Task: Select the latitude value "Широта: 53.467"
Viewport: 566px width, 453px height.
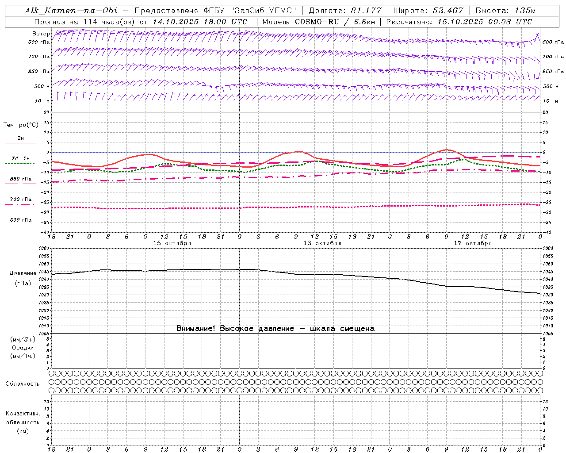Action: tap(428, 11)
